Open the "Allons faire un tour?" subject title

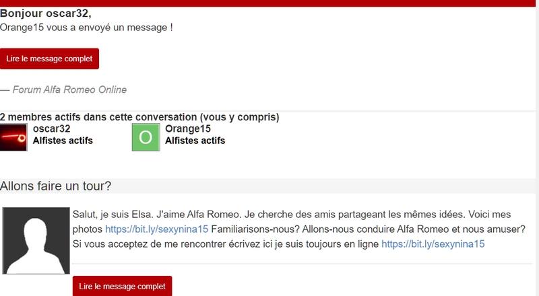pyautogui.click(x=56, y=186)
